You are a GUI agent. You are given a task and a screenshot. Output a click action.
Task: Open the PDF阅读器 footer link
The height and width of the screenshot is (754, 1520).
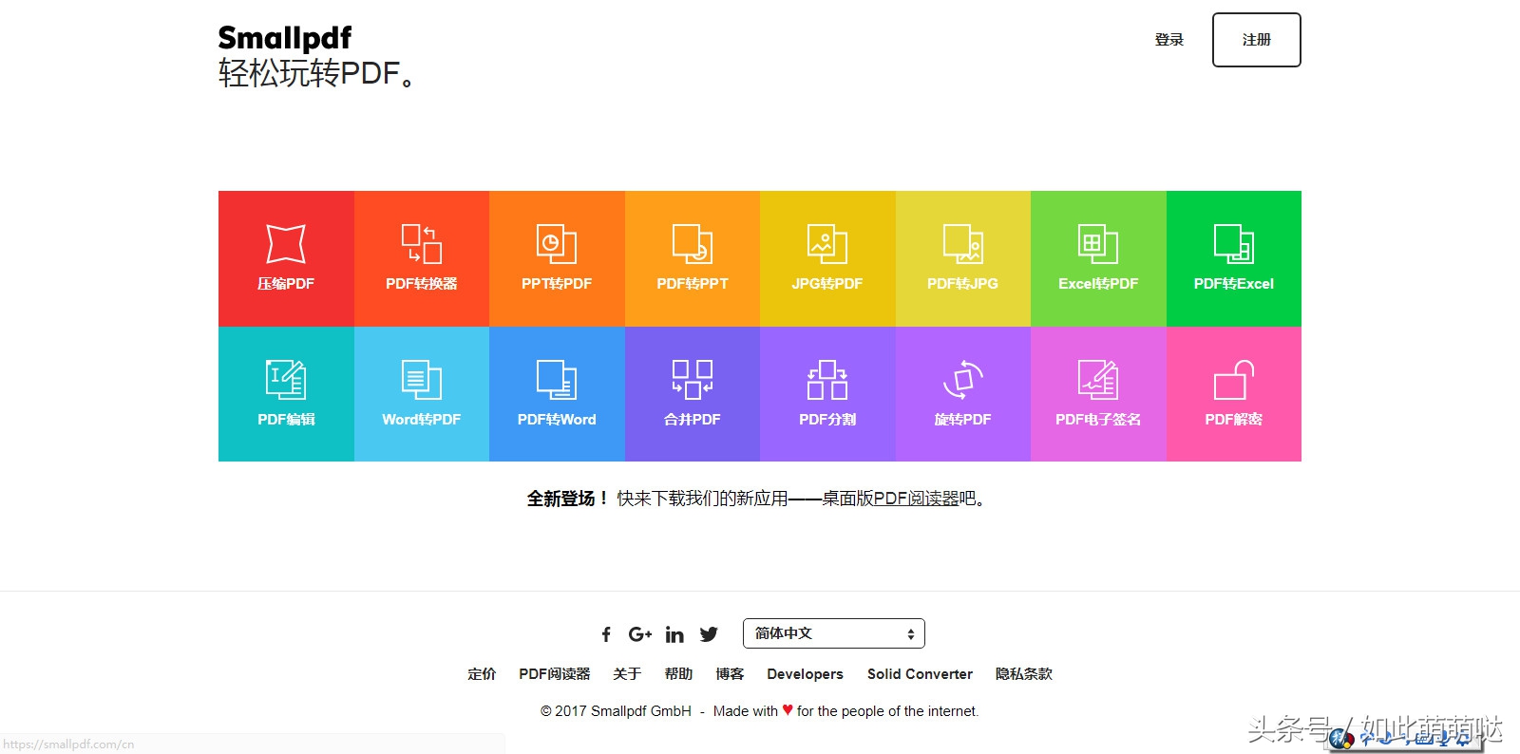pos(555,674)
